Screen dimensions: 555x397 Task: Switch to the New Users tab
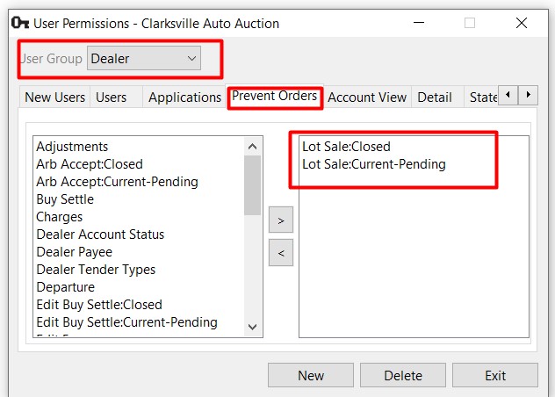[x=54, y=97]
